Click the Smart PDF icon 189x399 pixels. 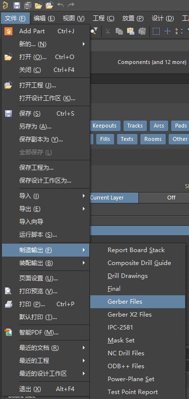(x=8, y=332)
